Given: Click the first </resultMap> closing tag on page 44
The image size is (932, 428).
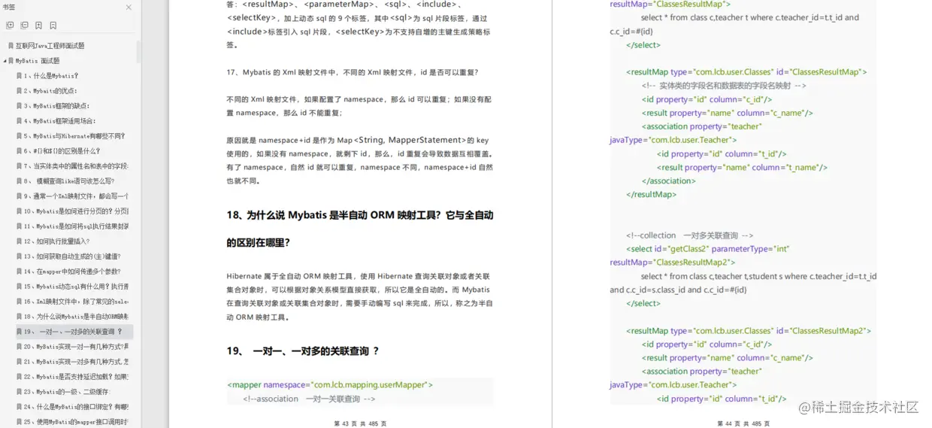Looking at the screenshot, I should coord(651,195).
